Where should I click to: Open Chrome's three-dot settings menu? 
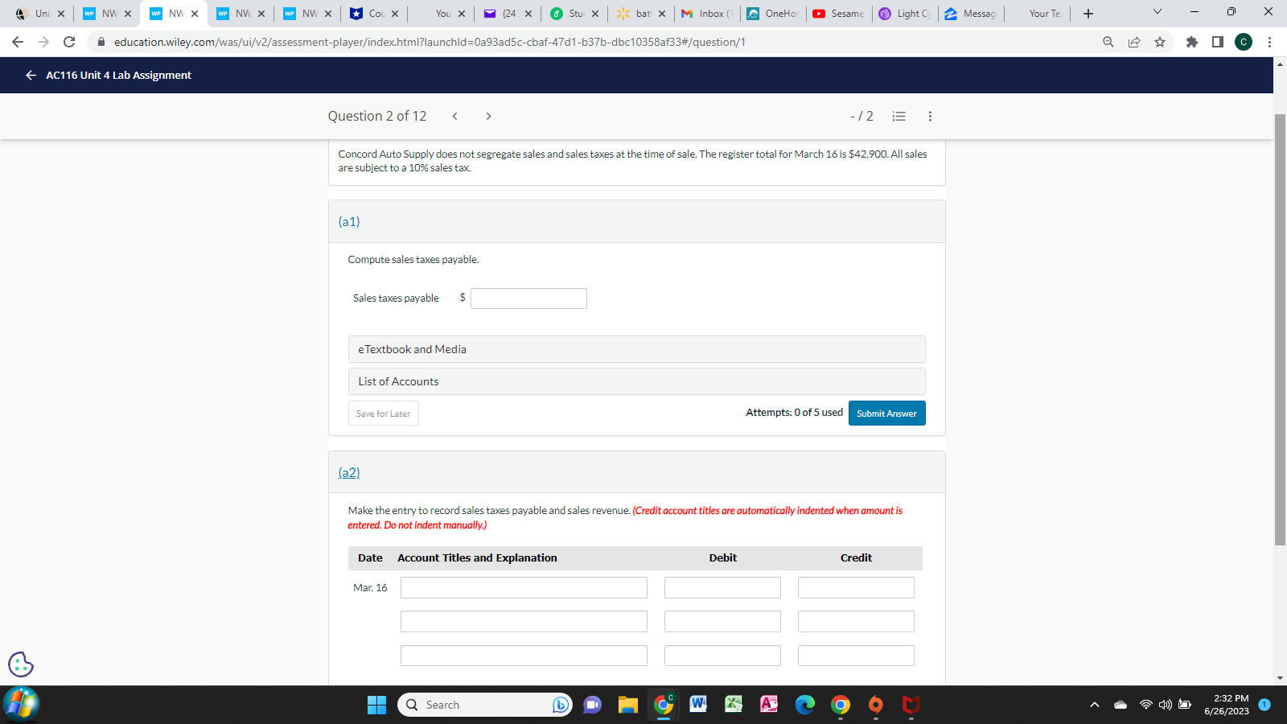point(1268,42)
